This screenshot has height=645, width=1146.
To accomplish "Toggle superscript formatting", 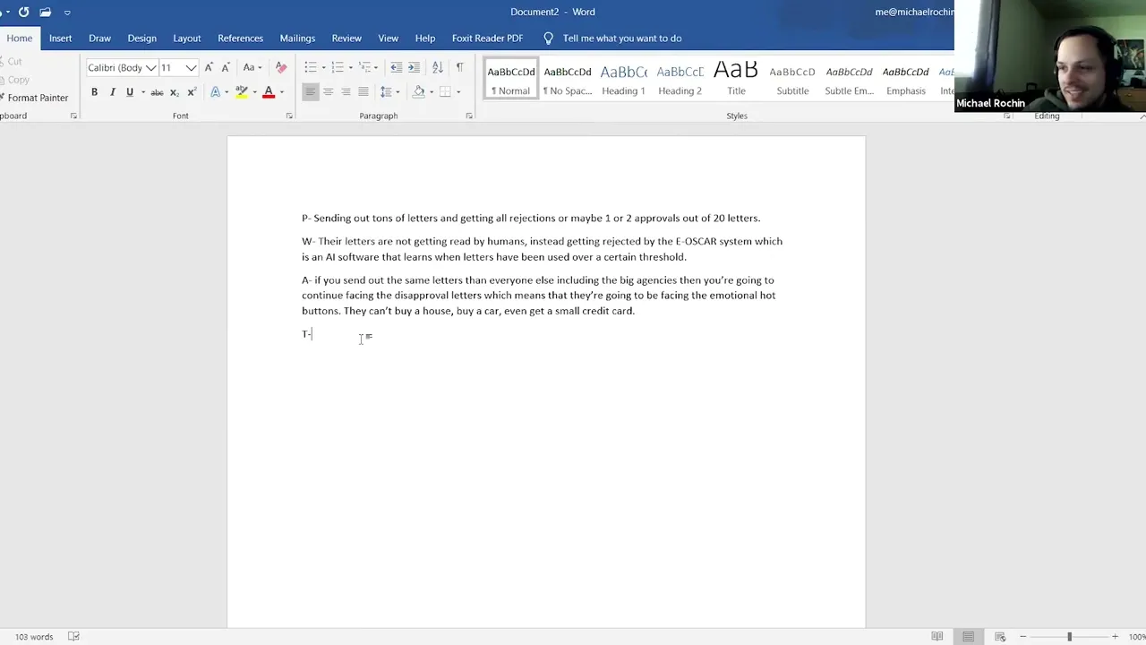I will click(192, 91).
